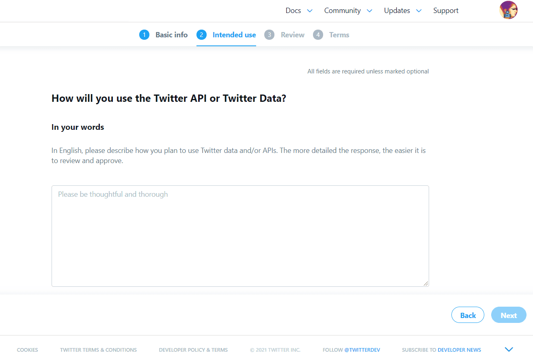The height and width of the screenshot is (359, 533).
Task: Expand the footer chevron arrow
Action: tap(509, 349)
